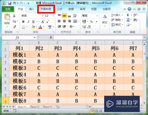The height and width of the screenshot is (115, 148).
Task: Select the Sheet3 worksheet tab
Action: click(x=47, y=107)
